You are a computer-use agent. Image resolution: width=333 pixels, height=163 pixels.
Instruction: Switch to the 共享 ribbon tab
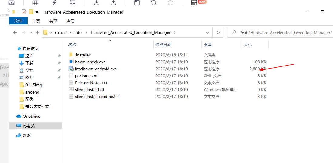point(53,21)
